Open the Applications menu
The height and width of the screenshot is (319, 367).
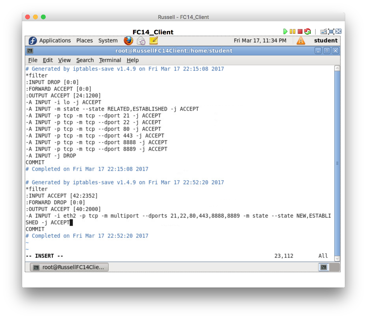coord(55,40)
